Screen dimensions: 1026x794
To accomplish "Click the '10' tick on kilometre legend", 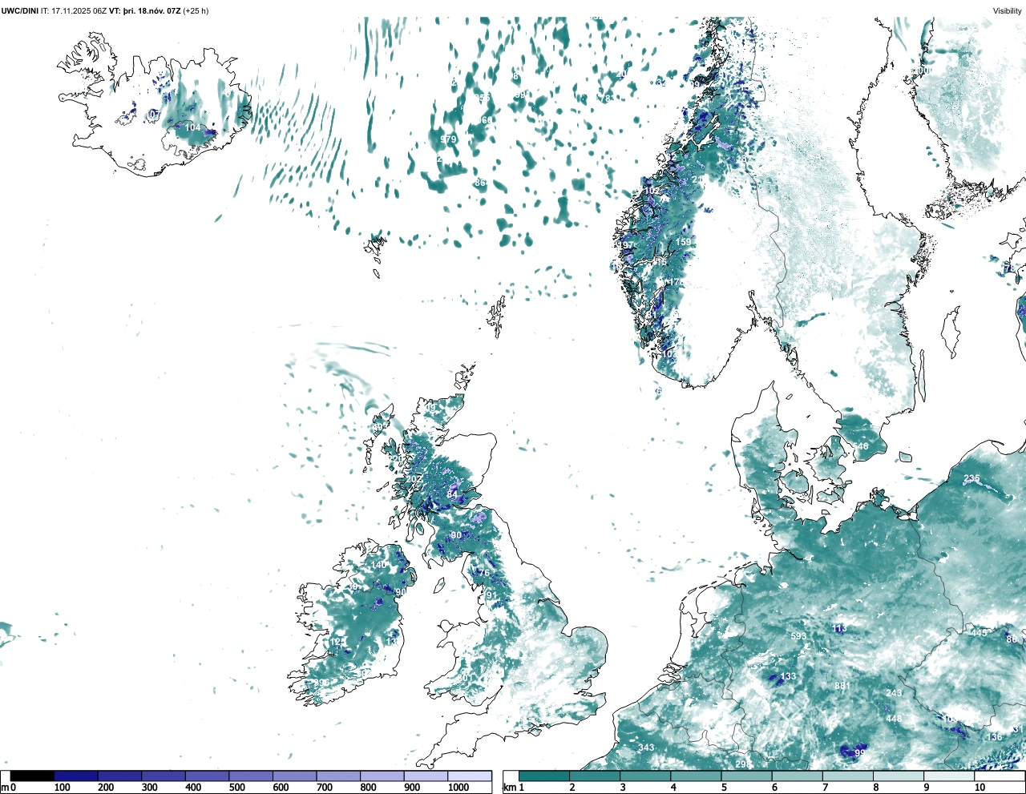I will pyautogui.click(x=980, y=788).
